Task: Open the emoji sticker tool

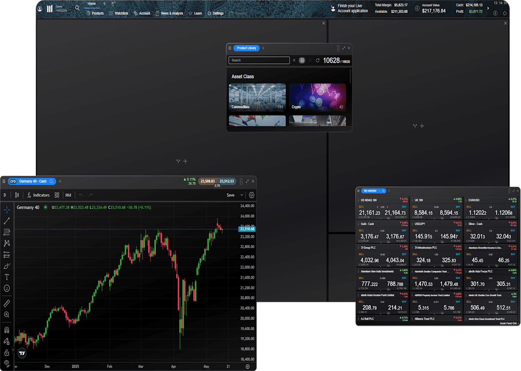Action: point(7,289)
